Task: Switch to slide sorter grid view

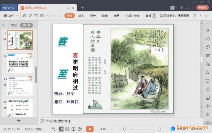Action: [67, 129]
